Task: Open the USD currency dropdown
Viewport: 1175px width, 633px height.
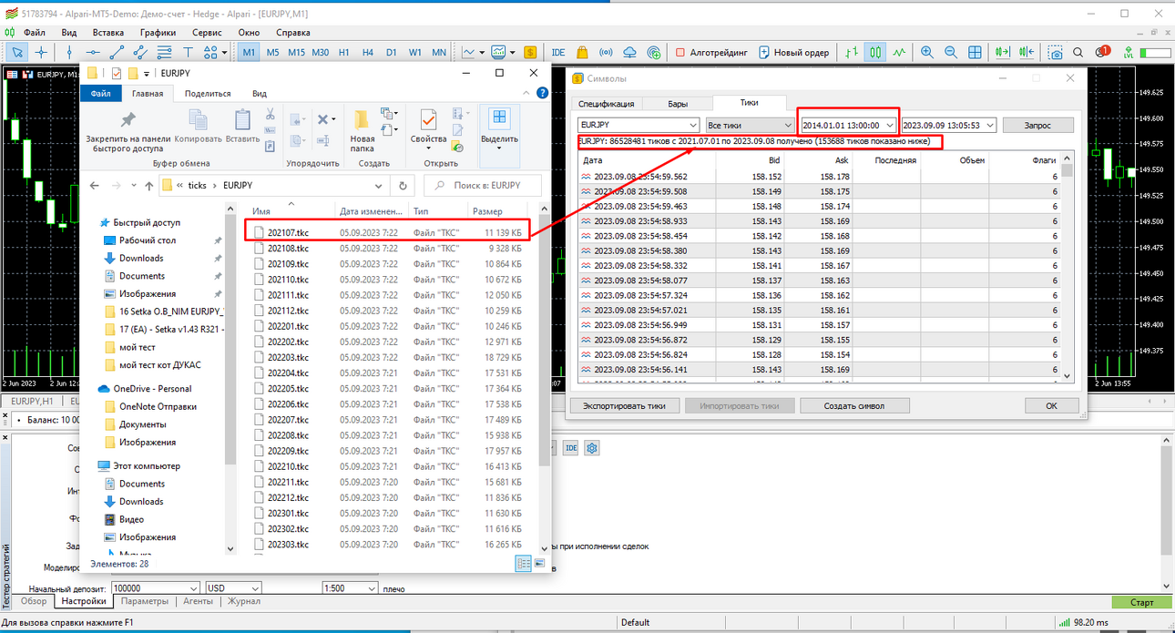Action: point(233,588)
